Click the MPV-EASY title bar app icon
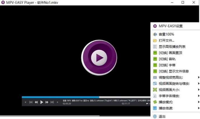 tap(3, 2)
